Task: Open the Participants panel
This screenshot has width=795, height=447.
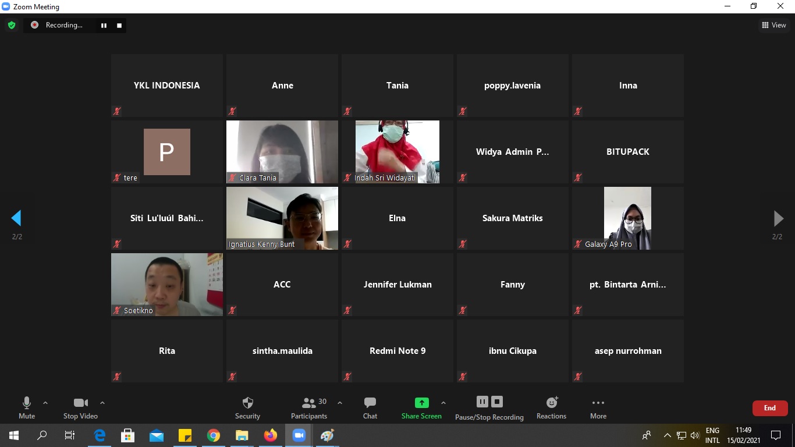Action: click(309, 403)
